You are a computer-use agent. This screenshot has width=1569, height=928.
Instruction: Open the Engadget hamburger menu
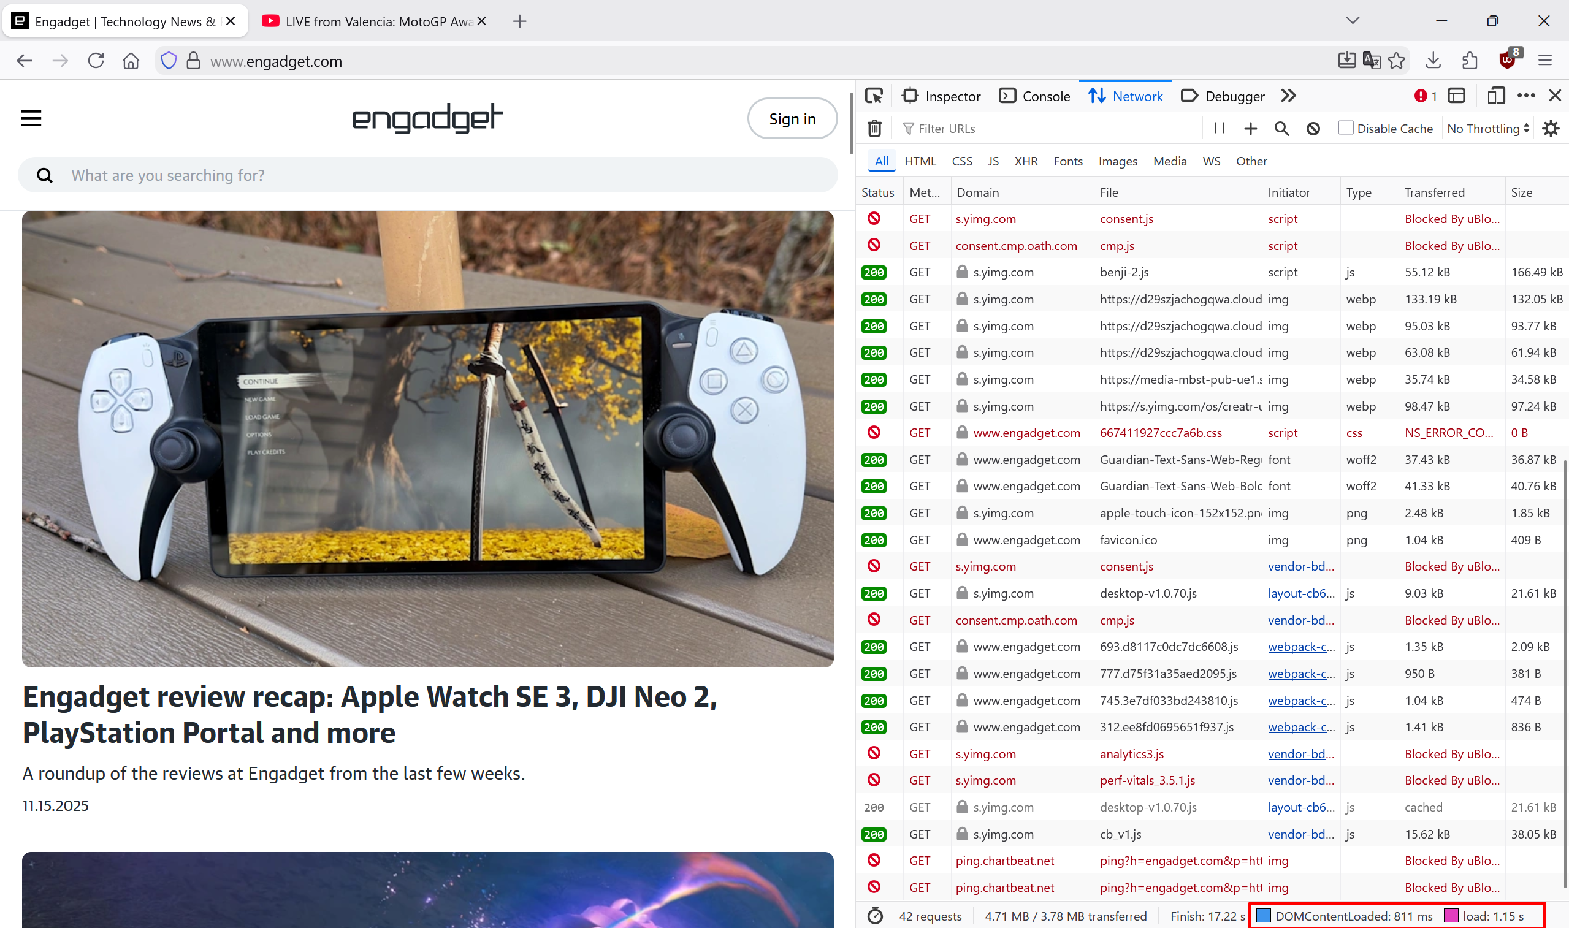click(x=31, y=118)
